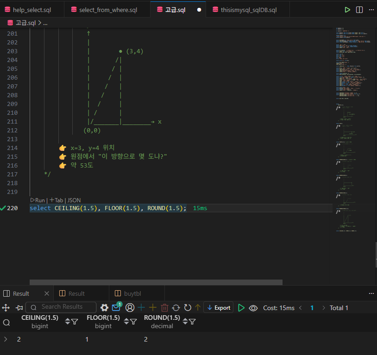This screenshot has height=355, width=377.
Task: Switch to select_from_where.sql tab
Action: click(x=107, y=10)
